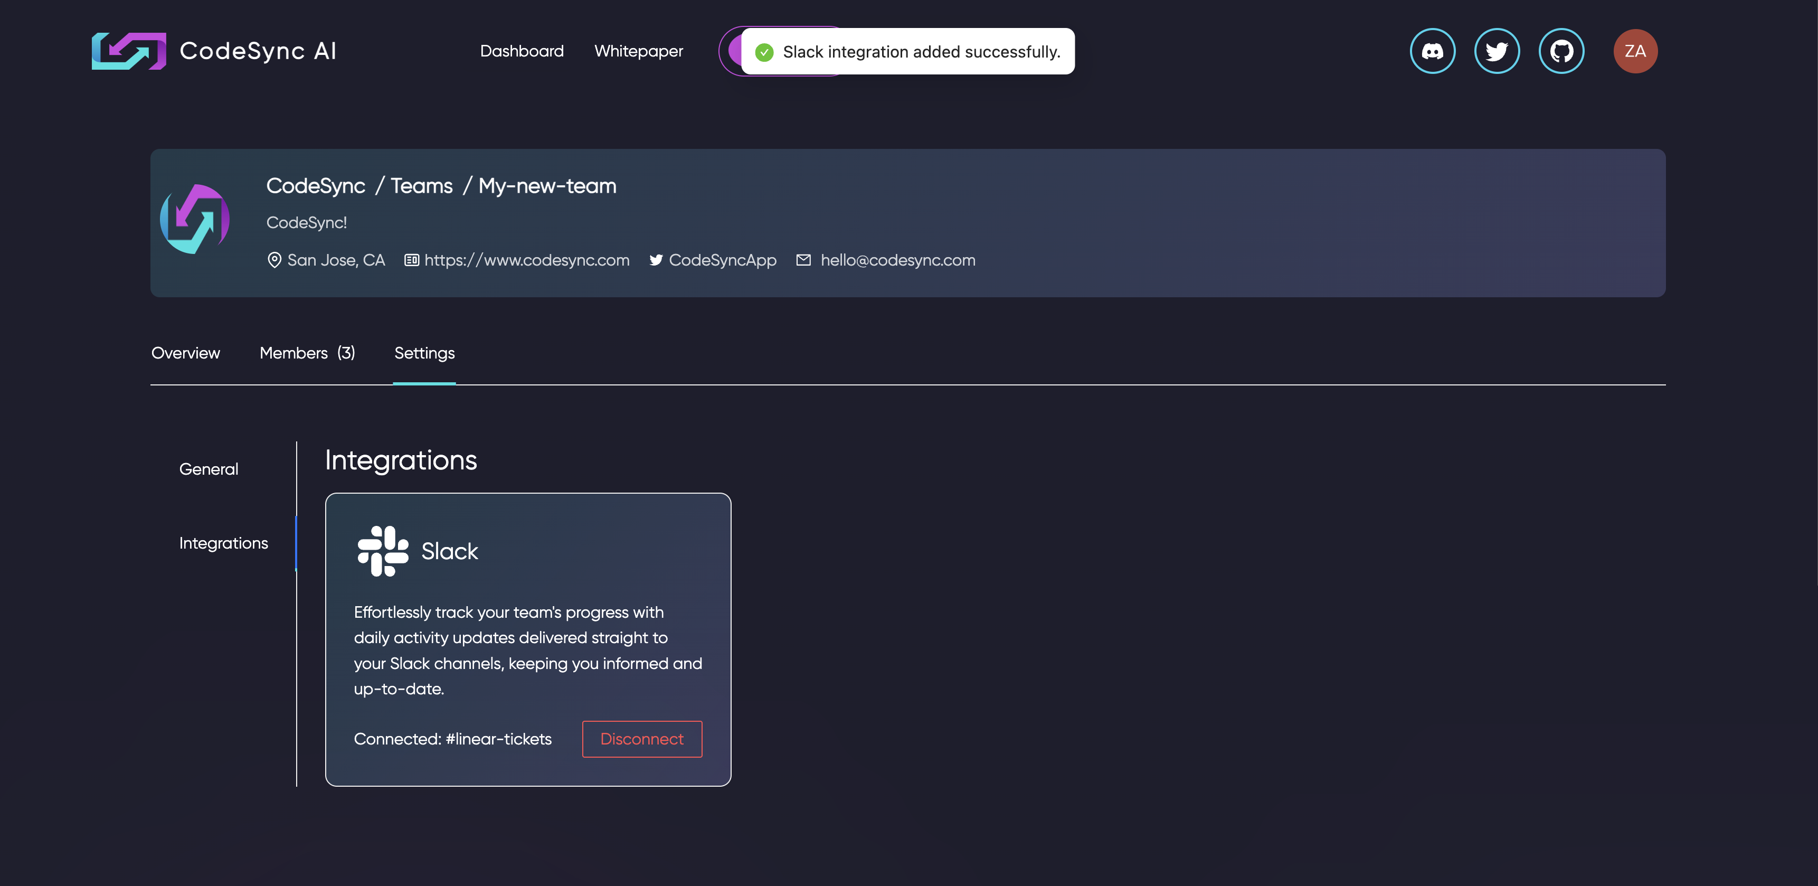This screenshot has width=1818, height=886.
Task: Click the envelope email icon
Action: tap(803, 260)
